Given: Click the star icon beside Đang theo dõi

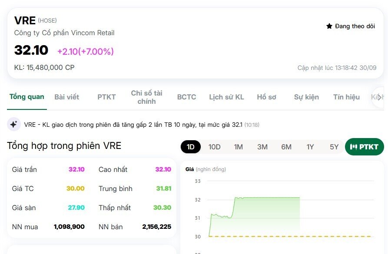Looking at the screenshot, I should pos(330,26).
